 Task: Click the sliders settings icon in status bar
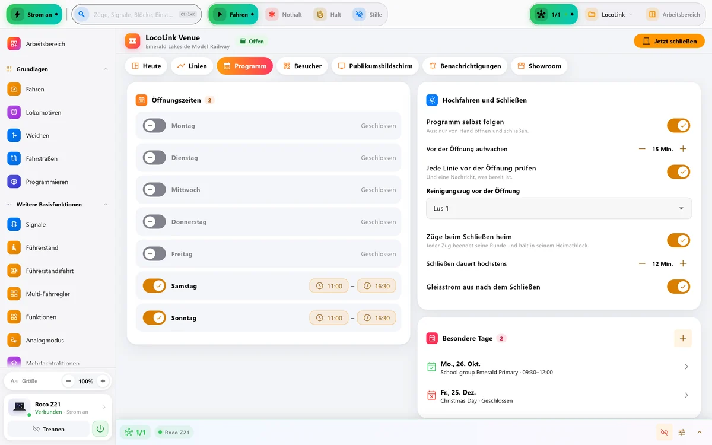[x=682, y=432]
